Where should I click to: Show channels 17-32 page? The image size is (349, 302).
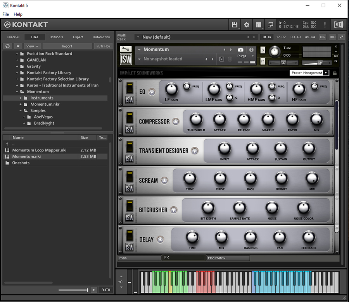(281, 37)
